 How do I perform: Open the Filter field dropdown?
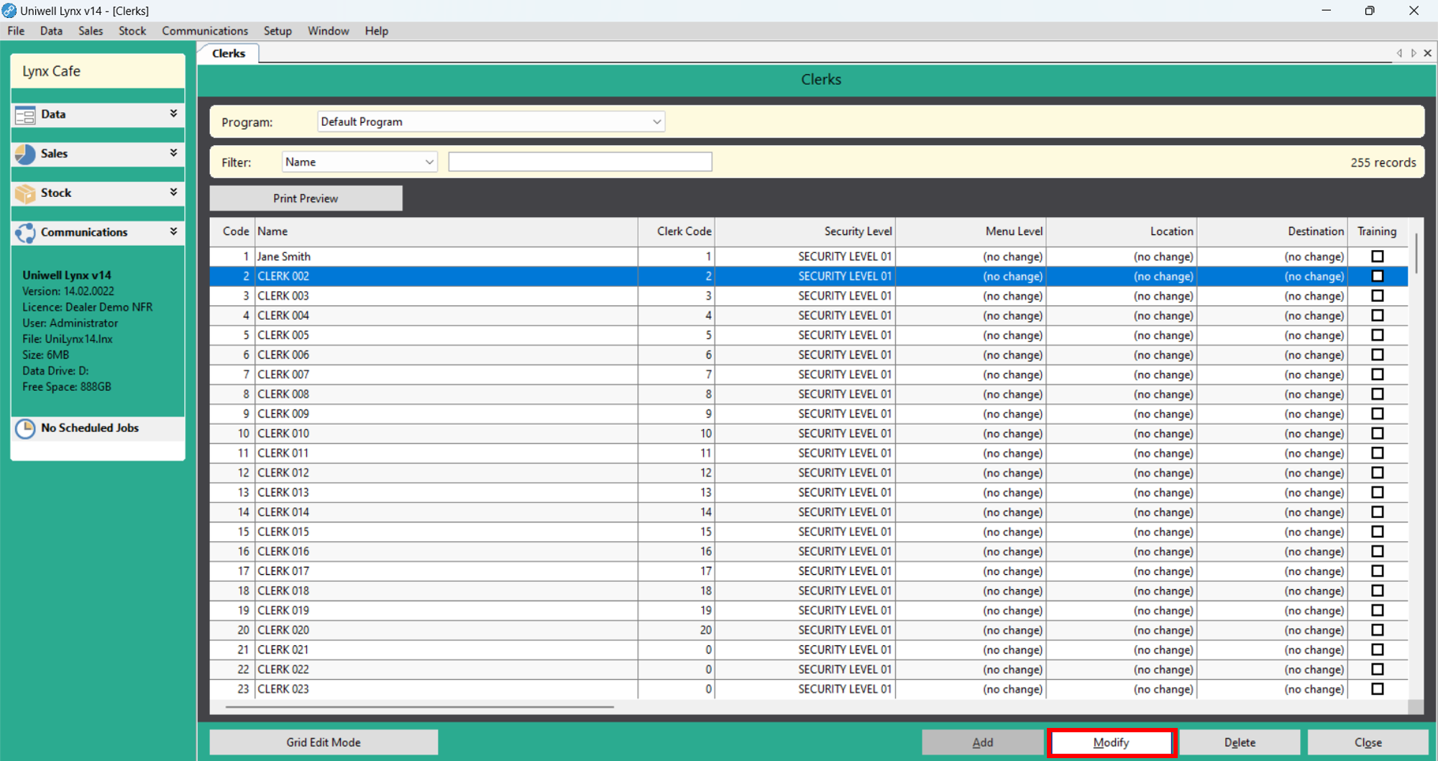(x=429, y=162)
